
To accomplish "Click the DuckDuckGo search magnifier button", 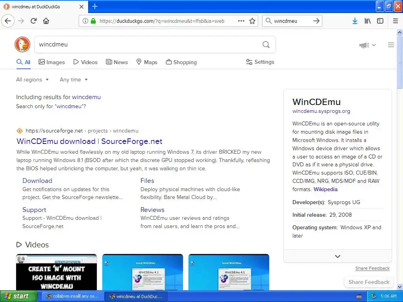I will click(x=266, y=44).
